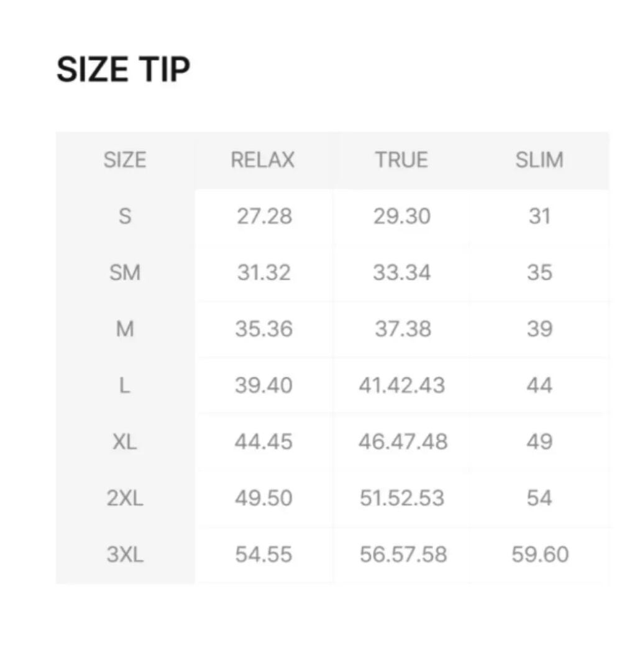
Task: Select the RELAX column header
Action: pos(263,160)
